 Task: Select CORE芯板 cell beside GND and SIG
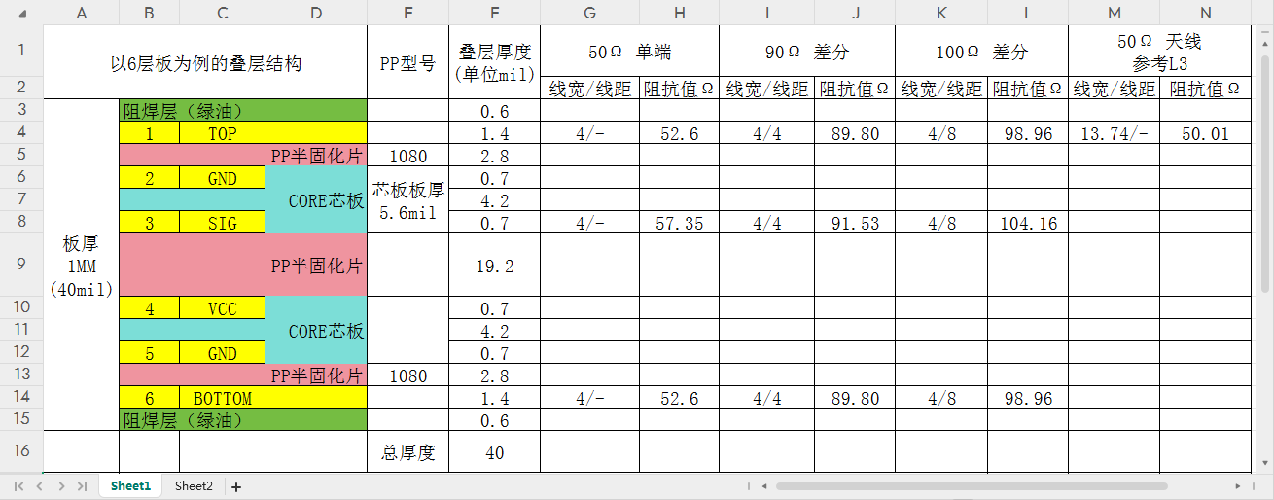[316, 199]
